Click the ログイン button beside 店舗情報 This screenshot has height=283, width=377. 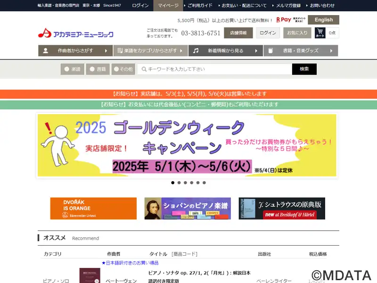pyautogui.click(x=268, y=33)
